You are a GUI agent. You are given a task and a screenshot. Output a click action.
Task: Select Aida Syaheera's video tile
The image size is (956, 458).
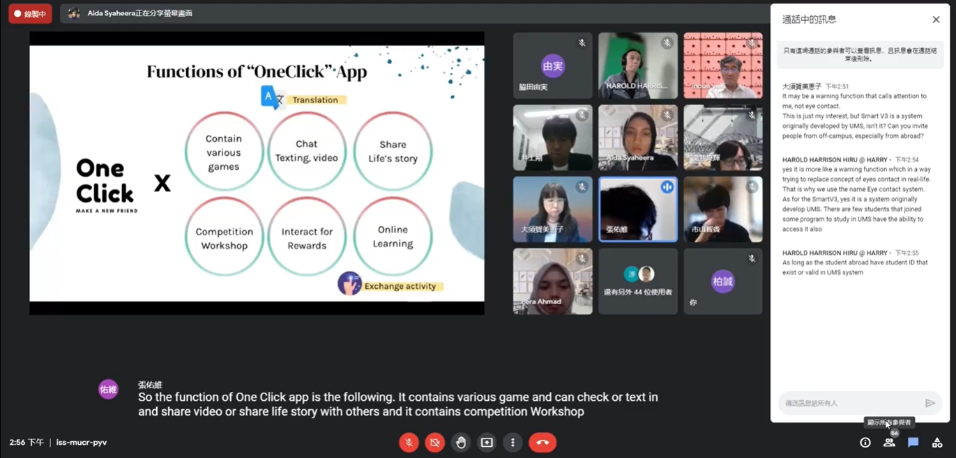coord(637,137)
